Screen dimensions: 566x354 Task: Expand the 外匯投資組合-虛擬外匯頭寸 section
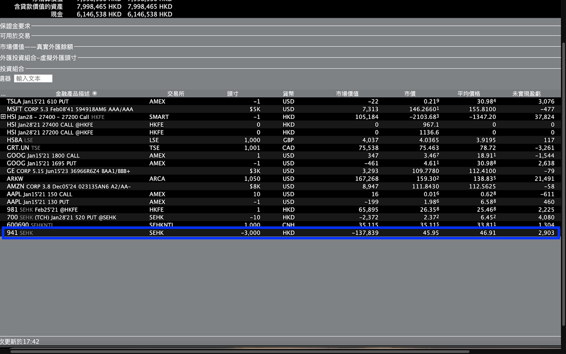[38, 58]
